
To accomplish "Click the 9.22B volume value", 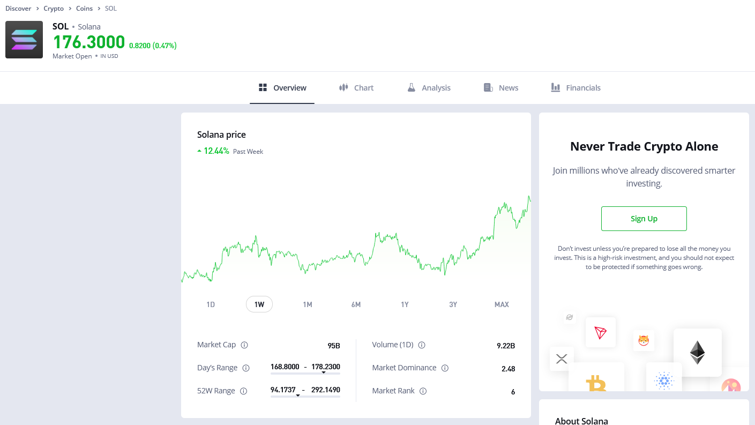I will click(x=506, y=346).
